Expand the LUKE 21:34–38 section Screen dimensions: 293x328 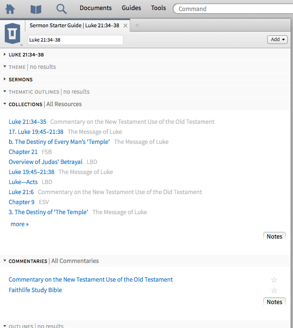5,55
